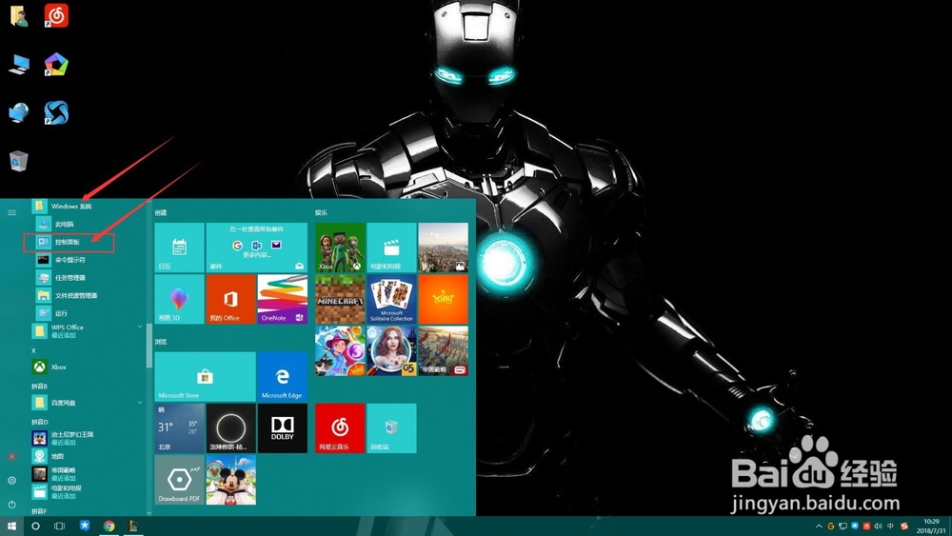
Task: Open the Bubble Witch 3 game tile
Action: pos(340,351)
